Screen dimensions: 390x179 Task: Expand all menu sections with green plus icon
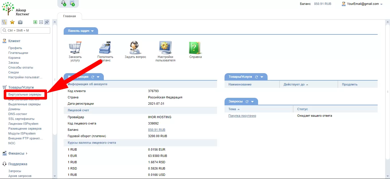click(35, 22)
